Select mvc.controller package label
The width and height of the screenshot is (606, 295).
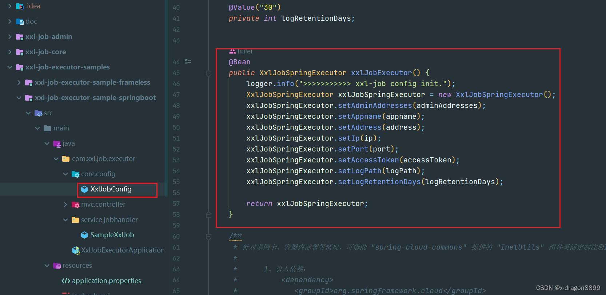click(103, 205)
